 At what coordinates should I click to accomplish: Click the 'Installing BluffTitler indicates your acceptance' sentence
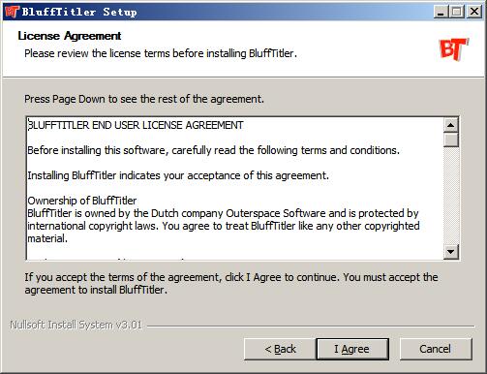[178, 175]
